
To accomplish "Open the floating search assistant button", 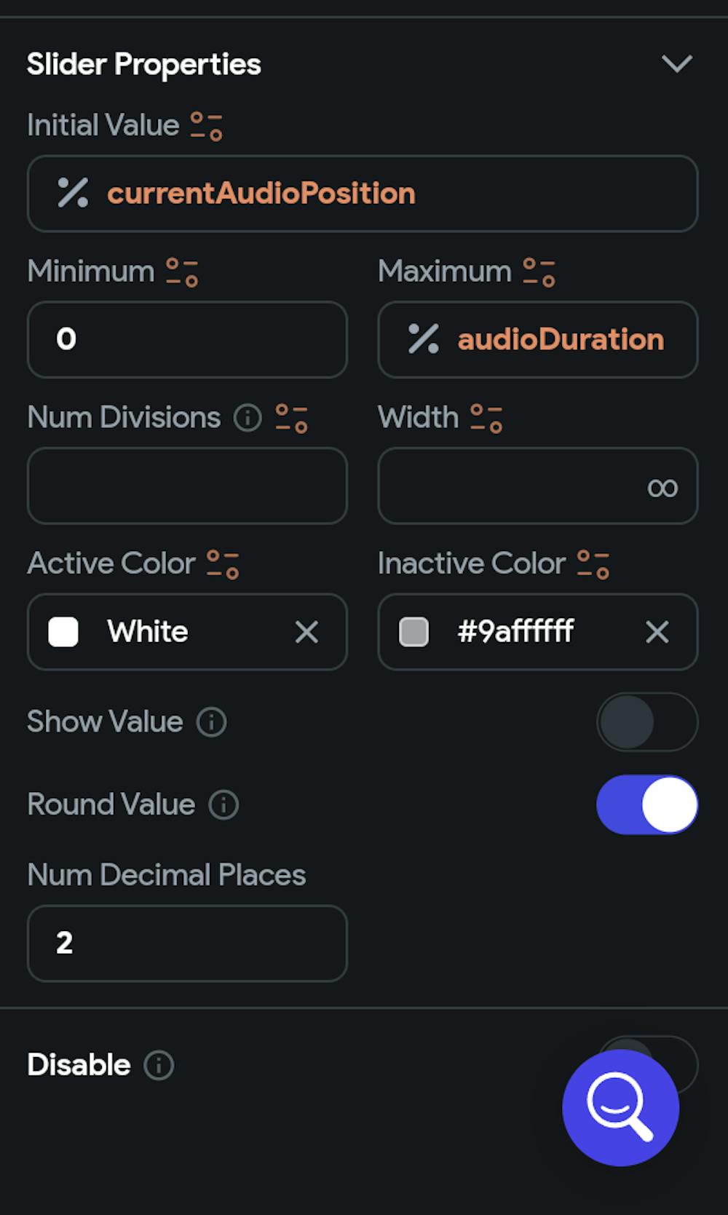I will 621,1108.
